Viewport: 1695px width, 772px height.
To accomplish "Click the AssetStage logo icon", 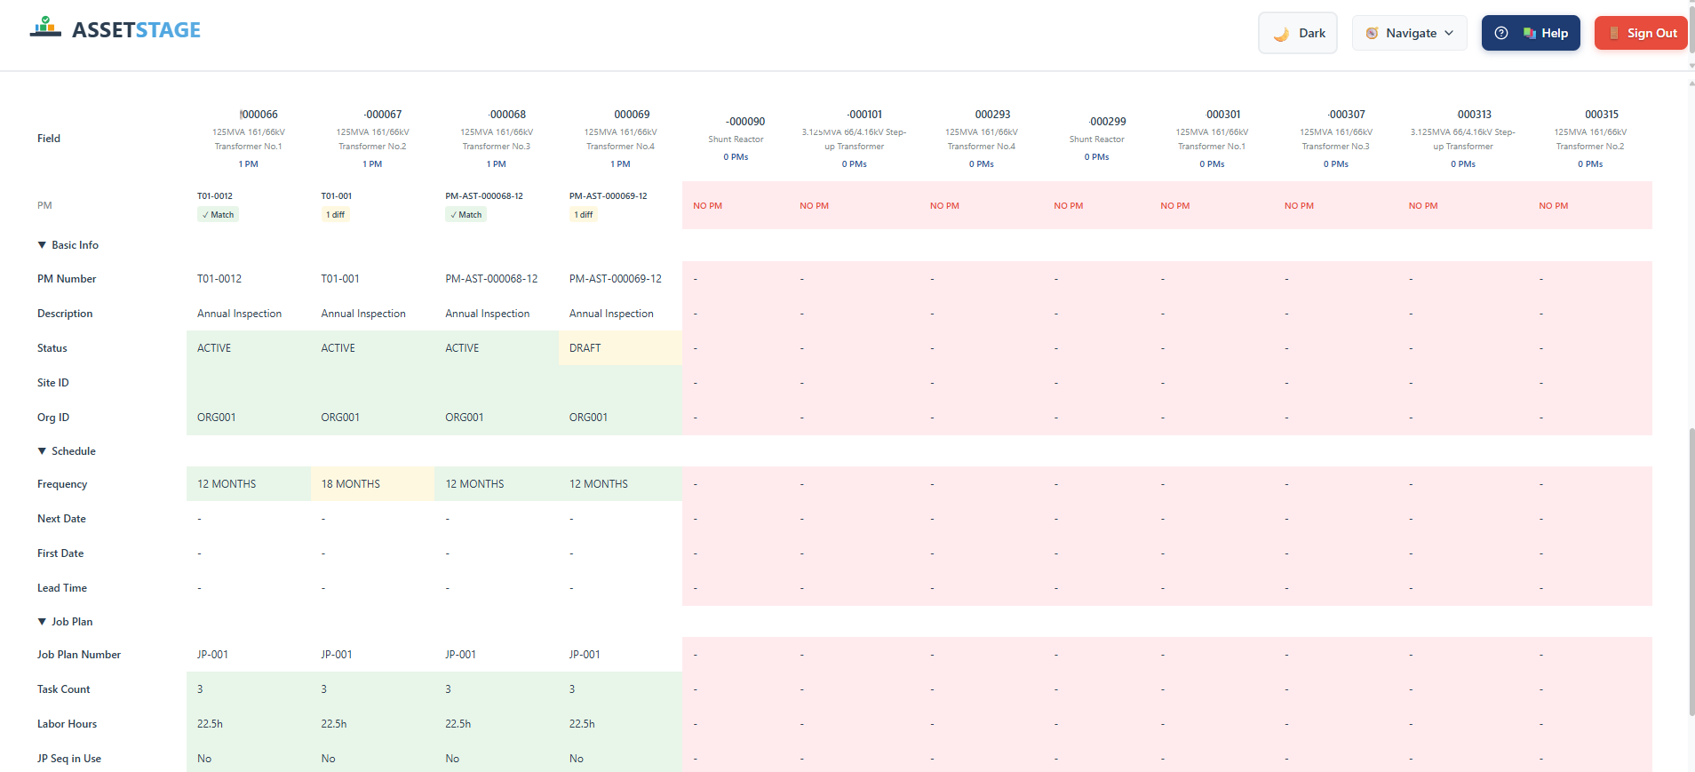I will [45, 28].
